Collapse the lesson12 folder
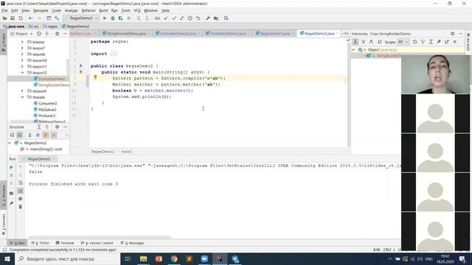Image resolution: width=472 pixels, height=265 pixels. (22, 73)
